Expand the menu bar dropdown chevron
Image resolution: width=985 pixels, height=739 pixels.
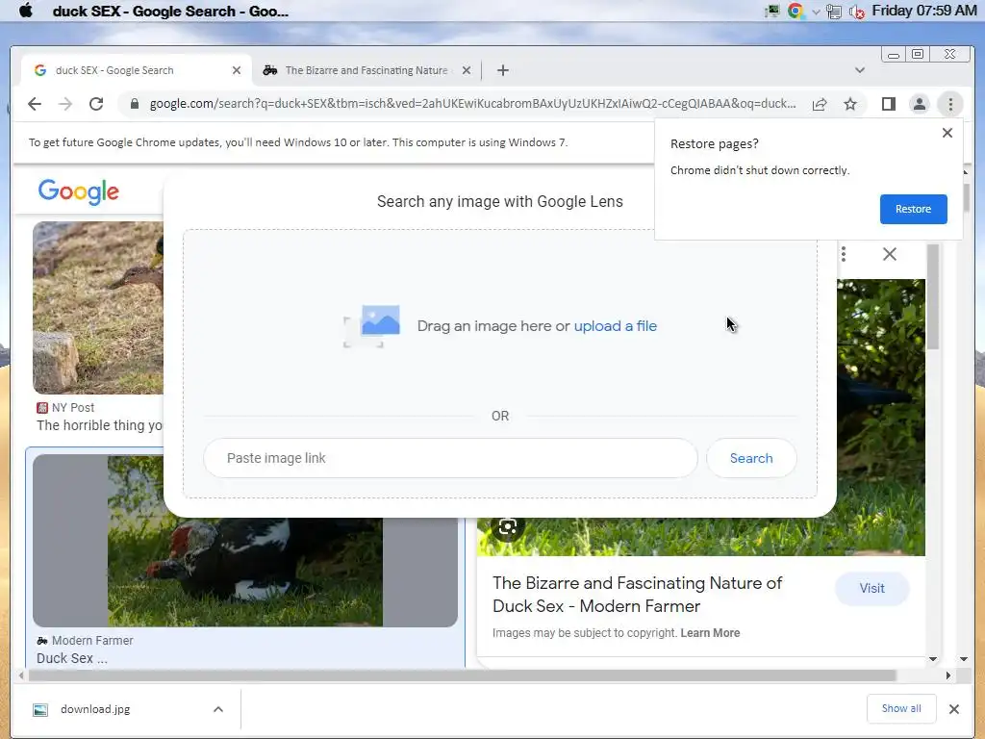click(816, 12)
